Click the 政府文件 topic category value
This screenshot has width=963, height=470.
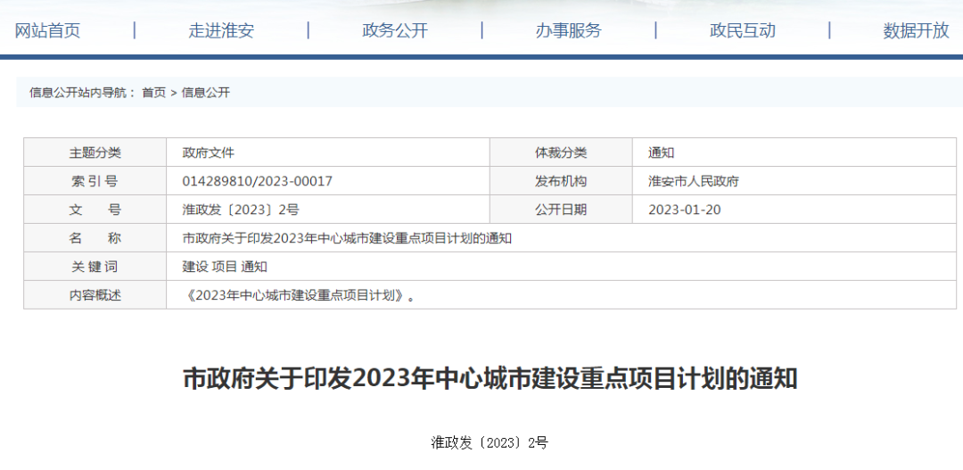(x=208, y=153)
